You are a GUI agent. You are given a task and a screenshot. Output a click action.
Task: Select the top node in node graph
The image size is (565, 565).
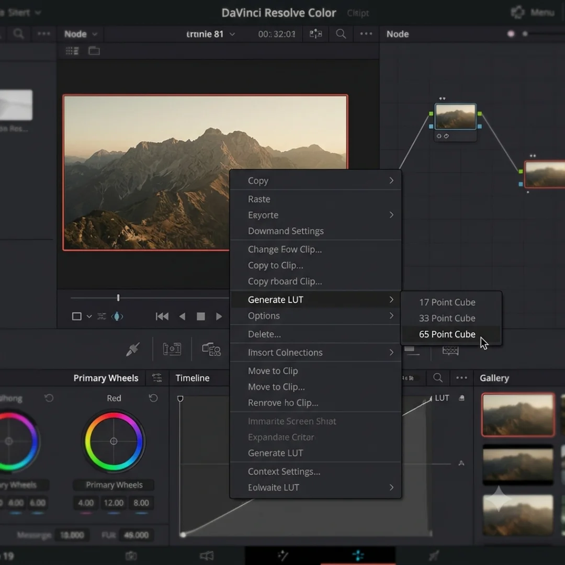click(x=455, y=116)
